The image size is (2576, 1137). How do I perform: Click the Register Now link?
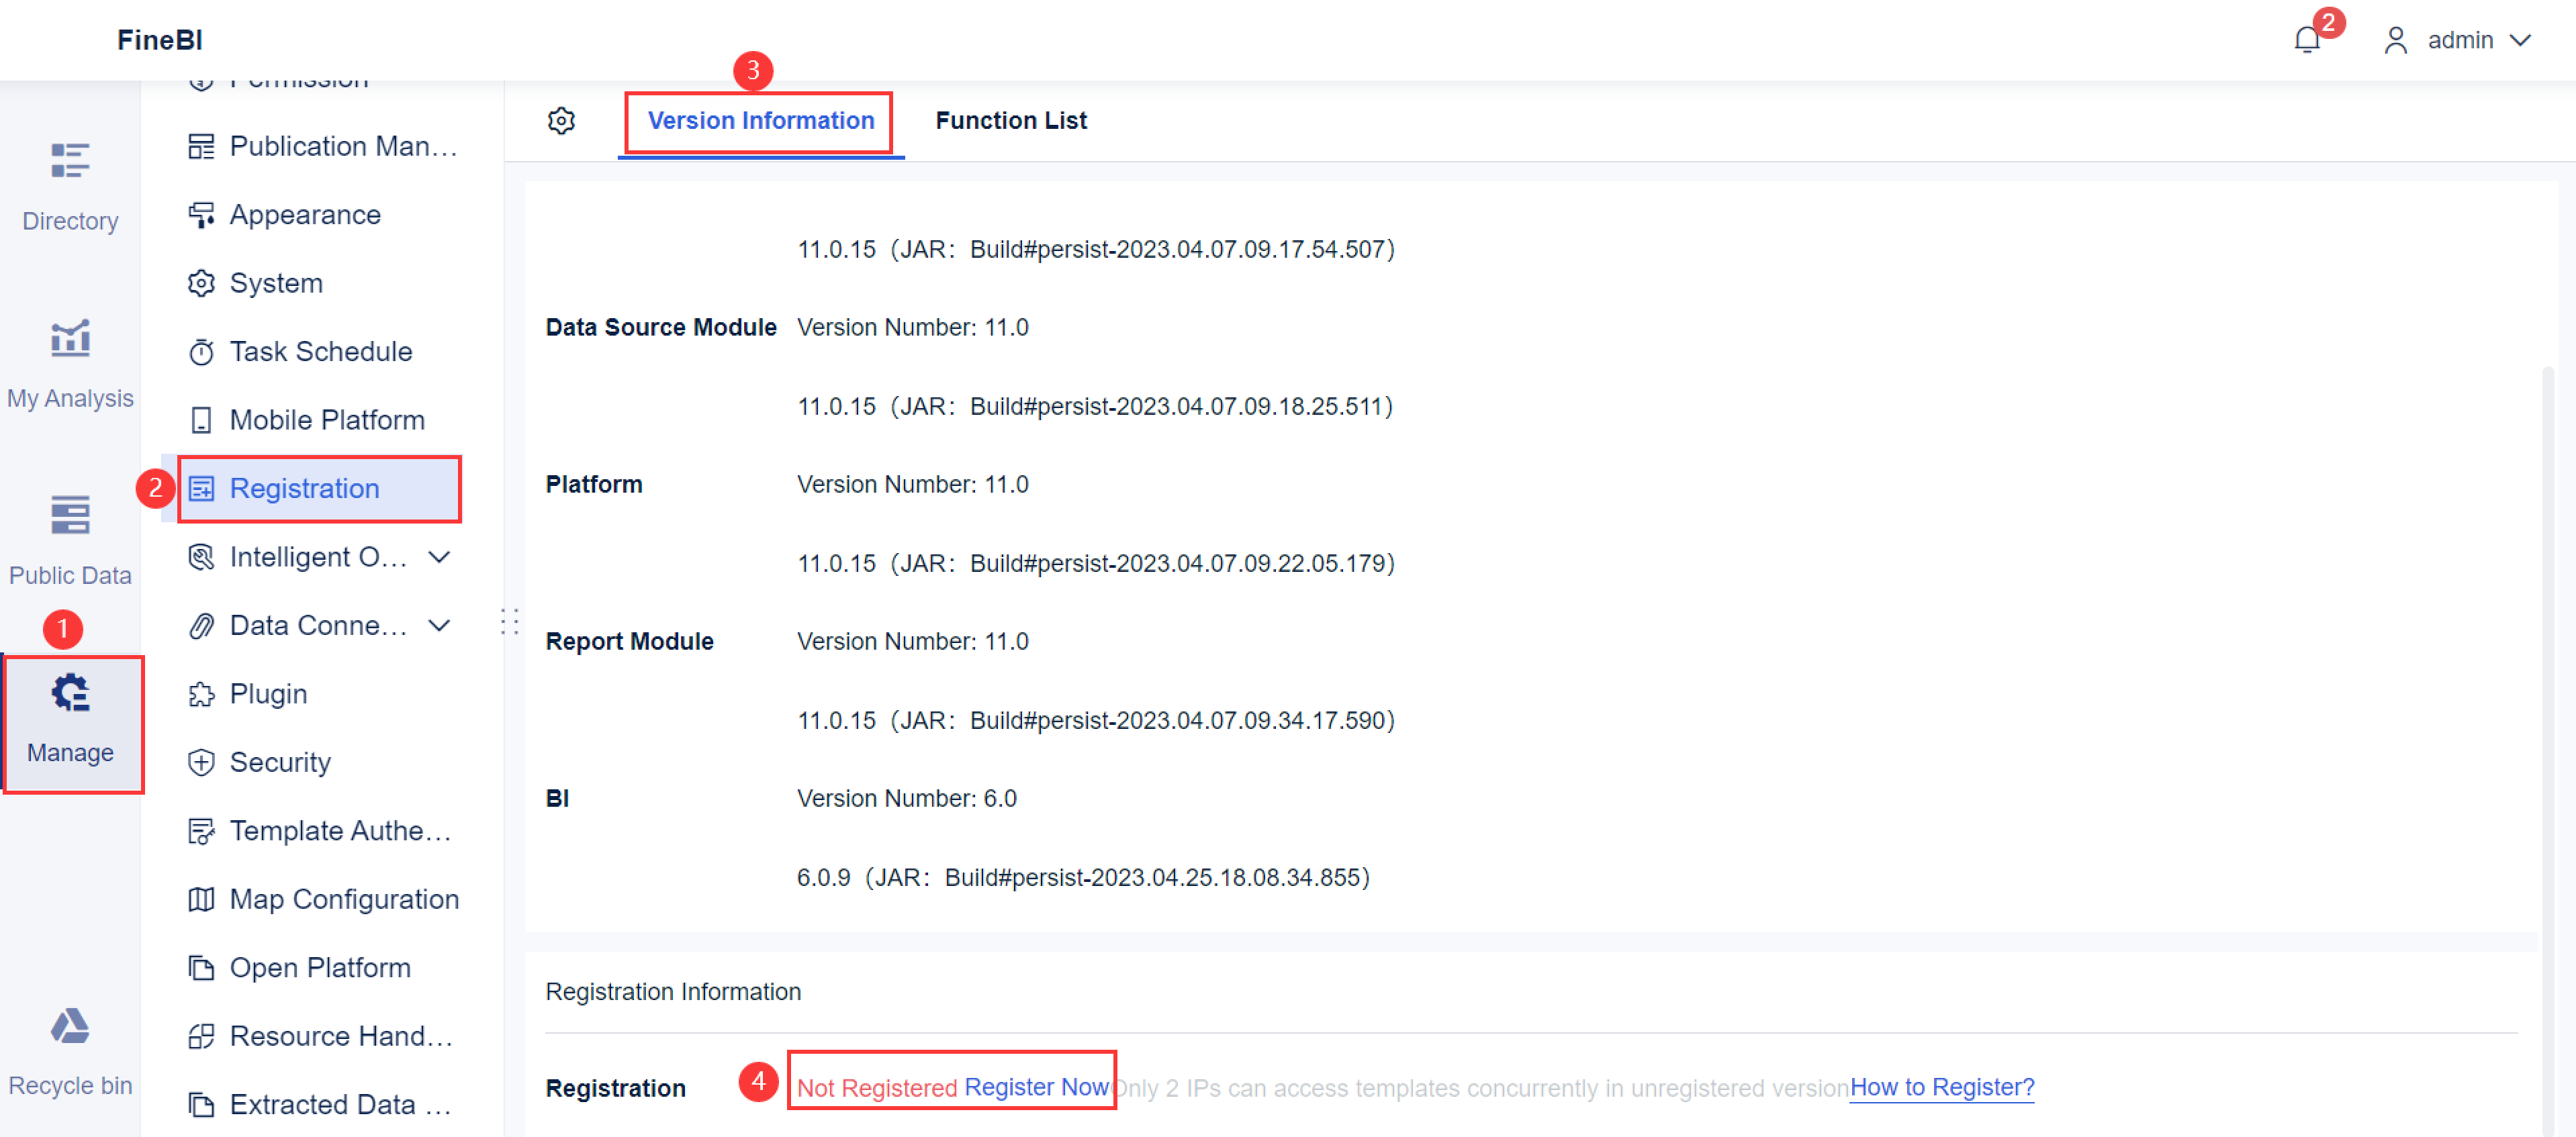pyautogui.click(x=1036, y=1087)
